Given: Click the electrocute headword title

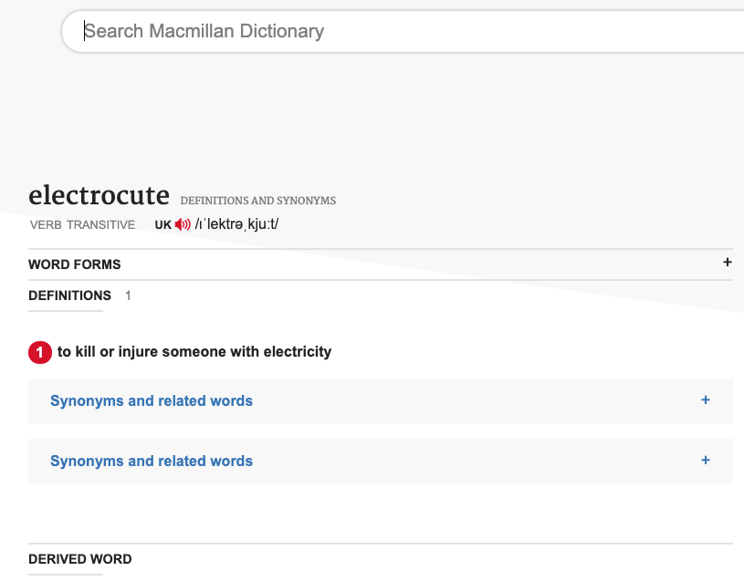Looking at the screenshot, I should coord(99,195).
